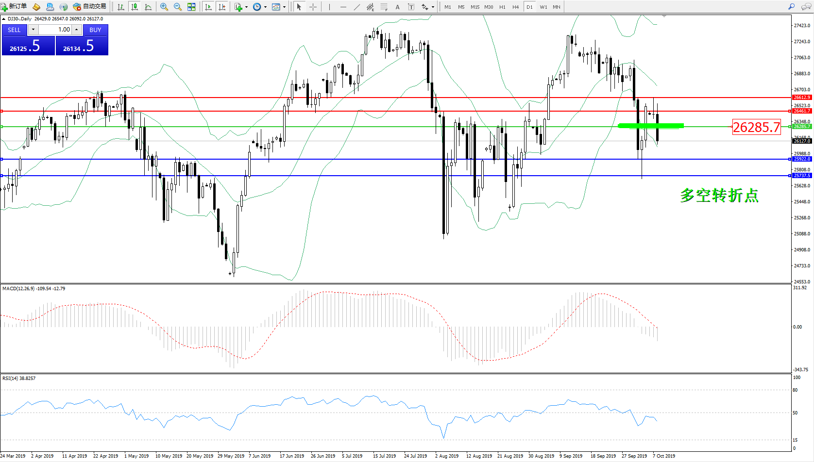Toggle 自动交易 auto trading
Screen dimensions: 814x462
coord(90,7)
